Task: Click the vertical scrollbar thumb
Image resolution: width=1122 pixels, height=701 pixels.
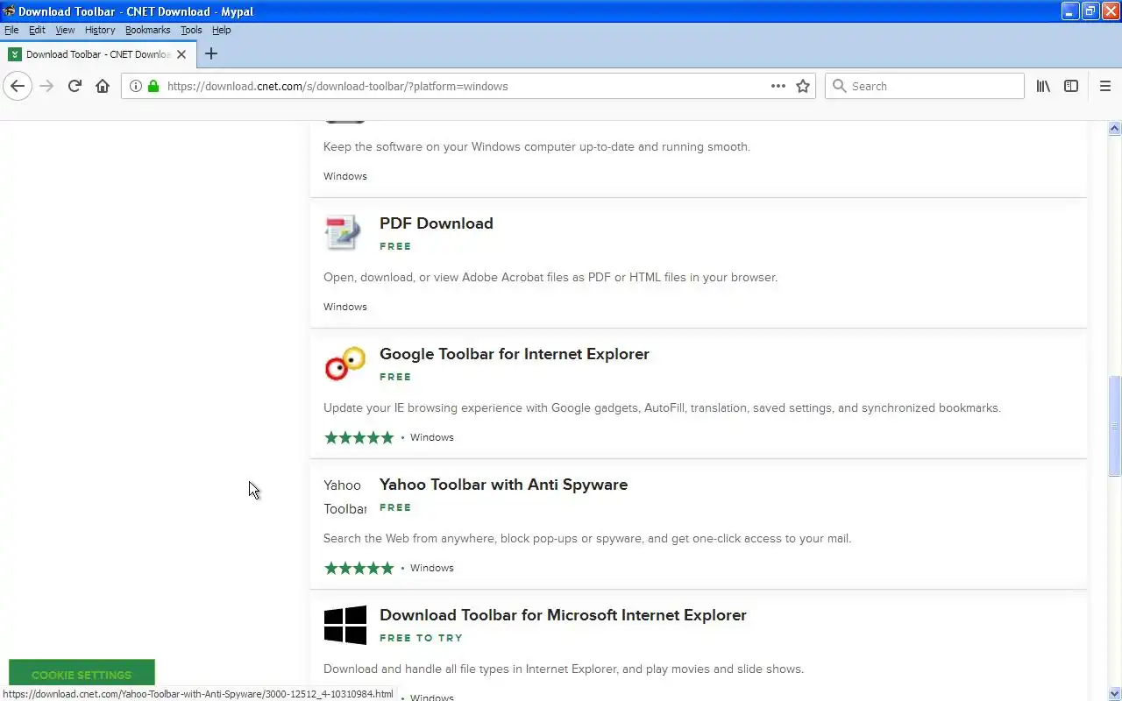Action: pos(1114,427)
